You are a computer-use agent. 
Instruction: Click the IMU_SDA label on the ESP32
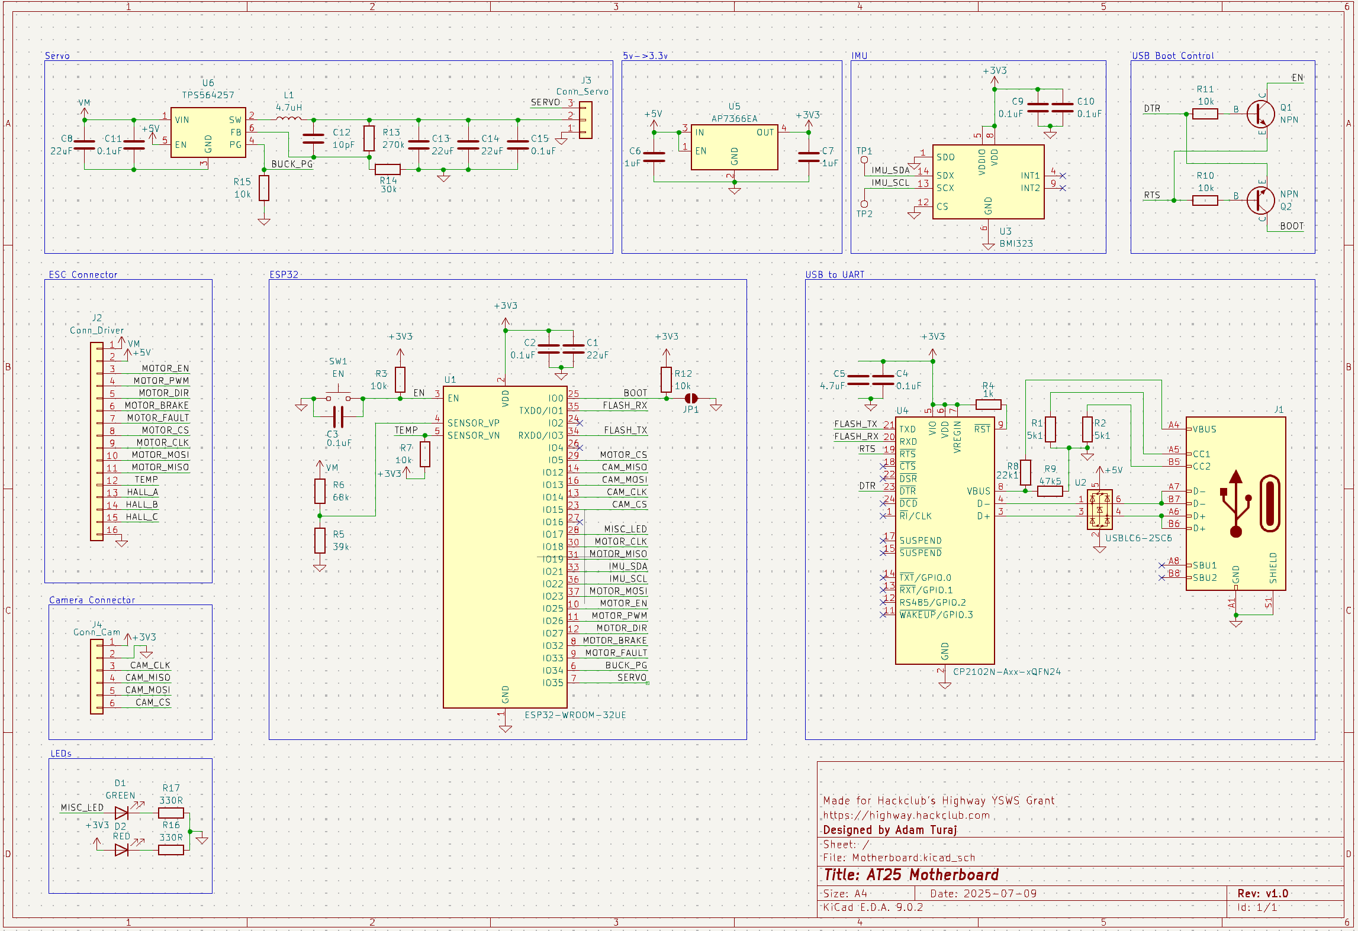628,566
